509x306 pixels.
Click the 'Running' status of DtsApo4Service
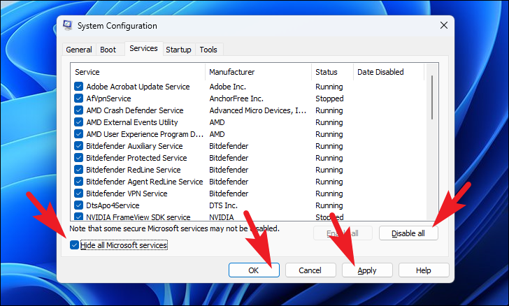329,205
